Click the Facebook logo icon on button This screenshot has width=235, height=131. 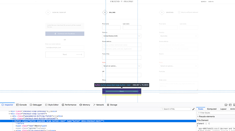pos(55,34)
